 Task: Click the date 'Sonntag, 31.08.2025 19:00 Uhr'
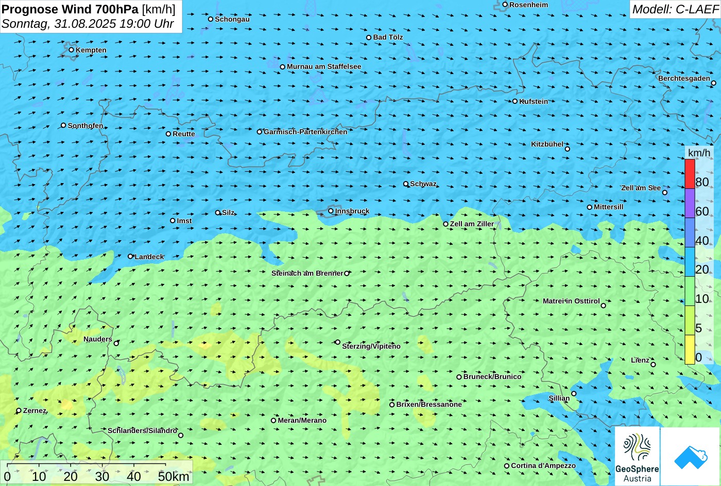(88, 24)
